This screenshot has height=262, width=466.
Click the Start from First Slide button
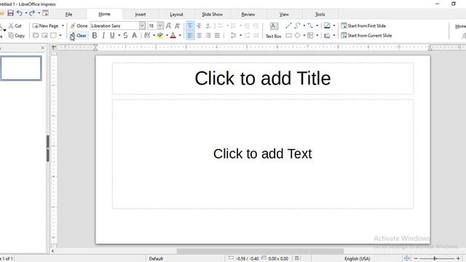click(x=363, y=26)
